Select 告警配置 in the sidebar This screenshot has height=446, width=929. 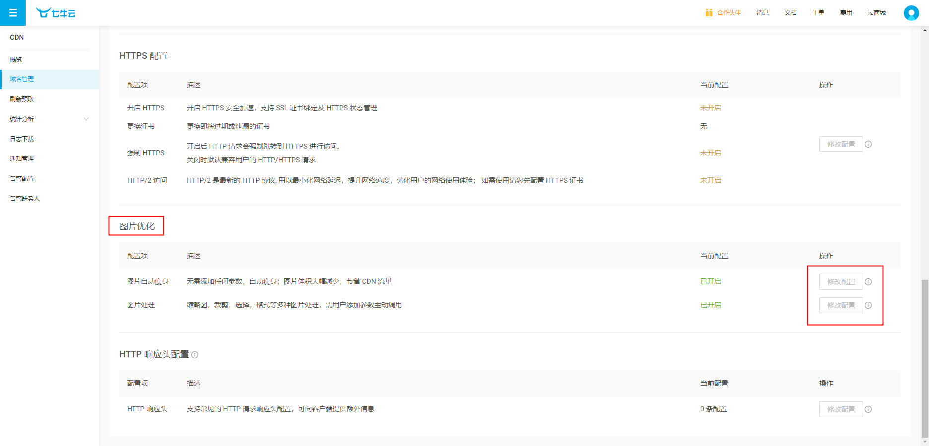tap(50, 179)
